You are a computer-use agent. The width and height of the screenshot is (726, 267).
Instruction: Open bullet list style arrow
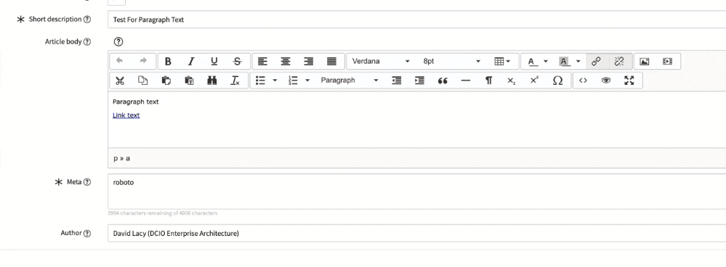[275, 81]
